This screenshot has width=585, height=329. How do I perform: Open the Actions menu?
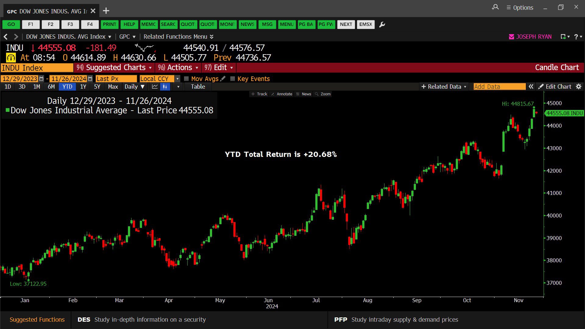click(178, 68)
